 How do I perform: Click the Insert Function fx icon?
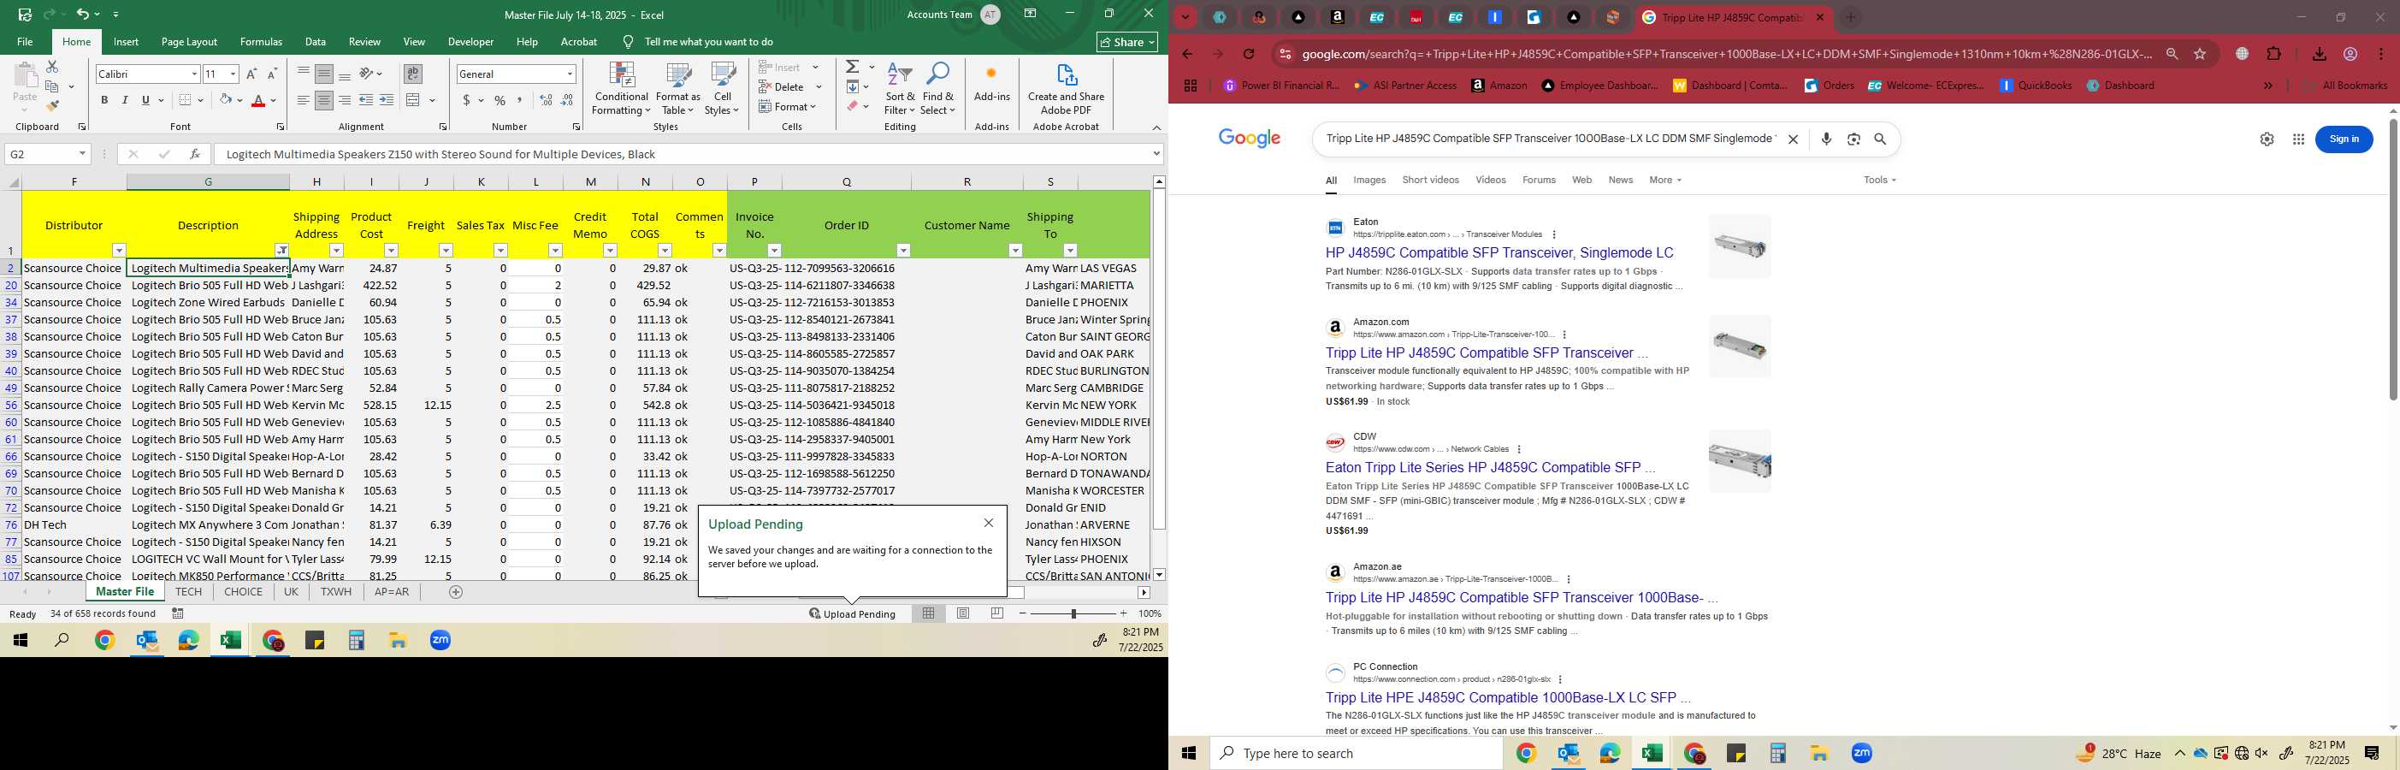pyautogui.click(x=195, y=154)
